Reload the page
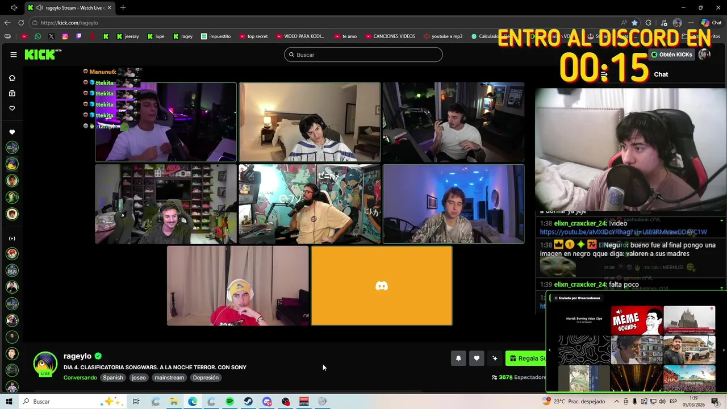This screenshot has width=727, height=409. 21,23
